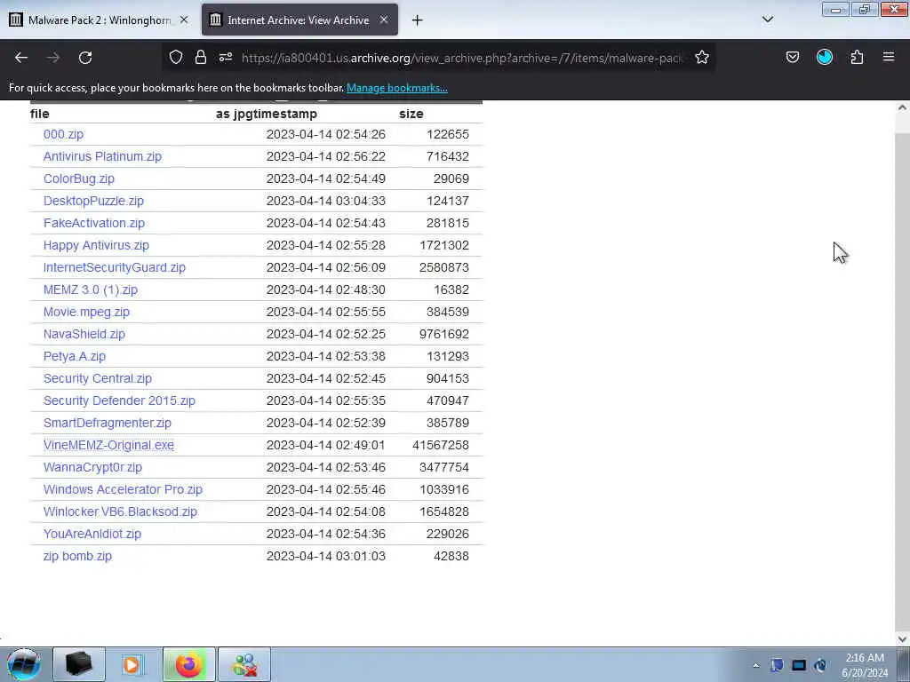Open the people icon taskbar application
This screenshot has width=910, height=682.
(243, 664)
